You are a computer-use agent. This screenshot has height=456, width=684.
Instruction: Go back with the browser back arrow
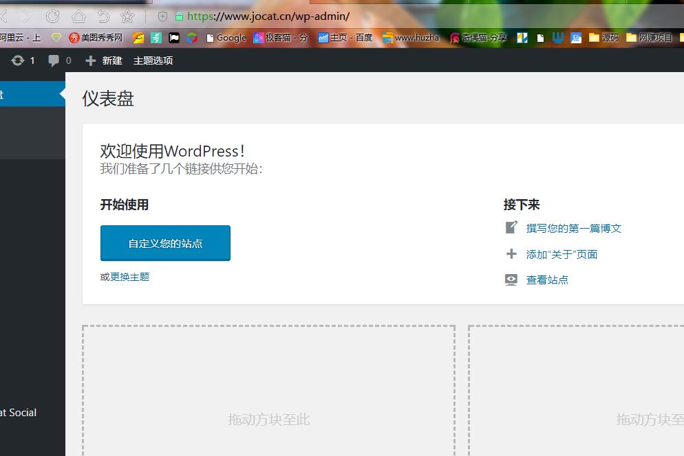click(x=3, y=16)
